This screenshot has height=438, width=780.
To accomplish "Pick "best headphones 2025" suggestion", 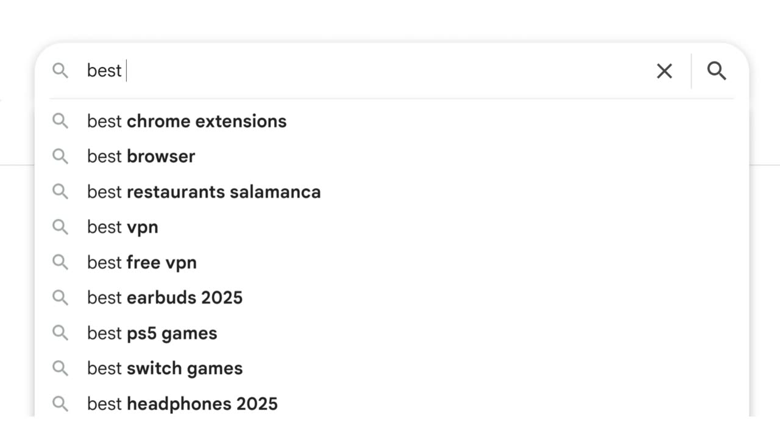I will (x=391, y=403).
